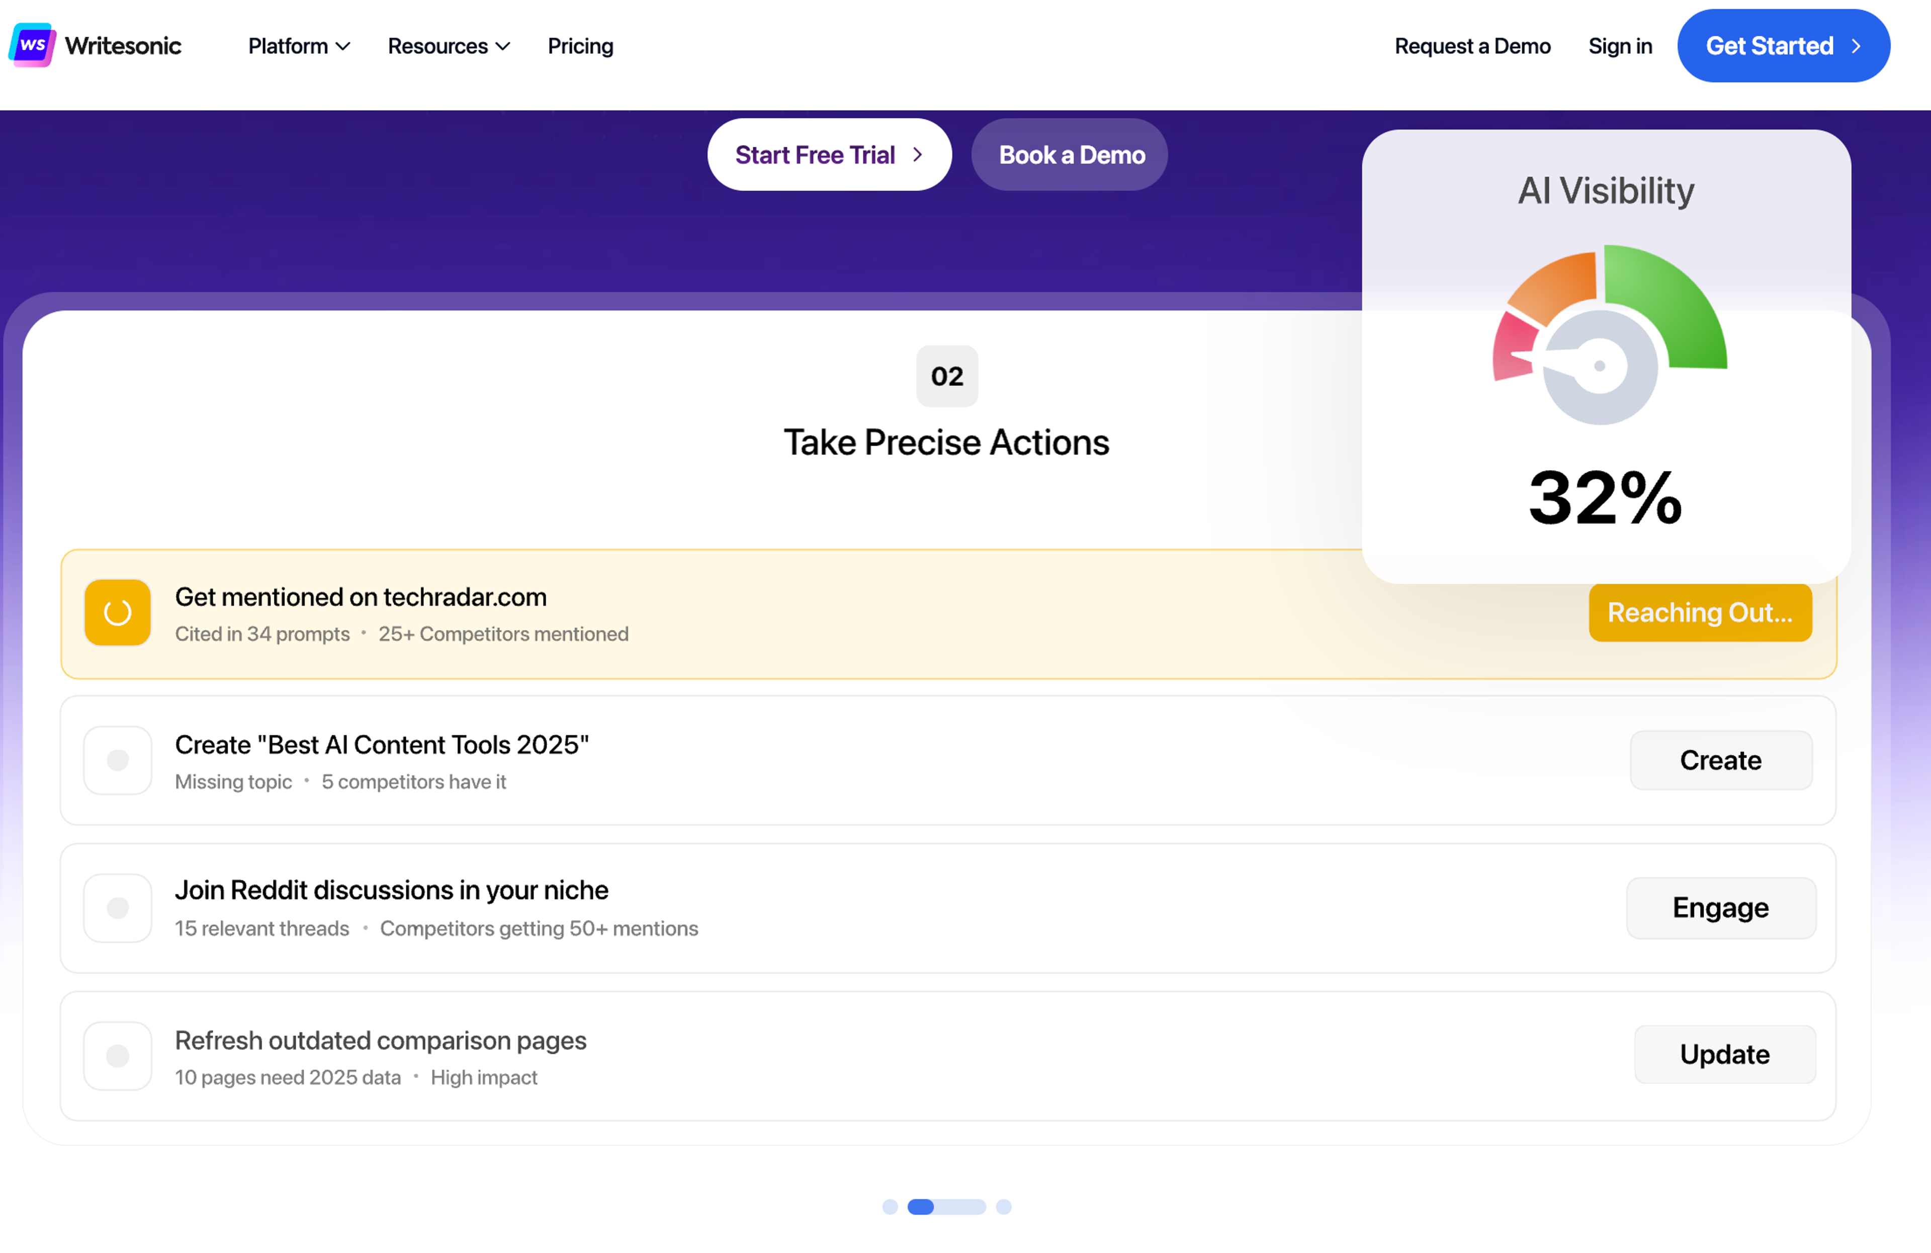Click the Writesonic WS logo icon

click(x=33, y=45)
